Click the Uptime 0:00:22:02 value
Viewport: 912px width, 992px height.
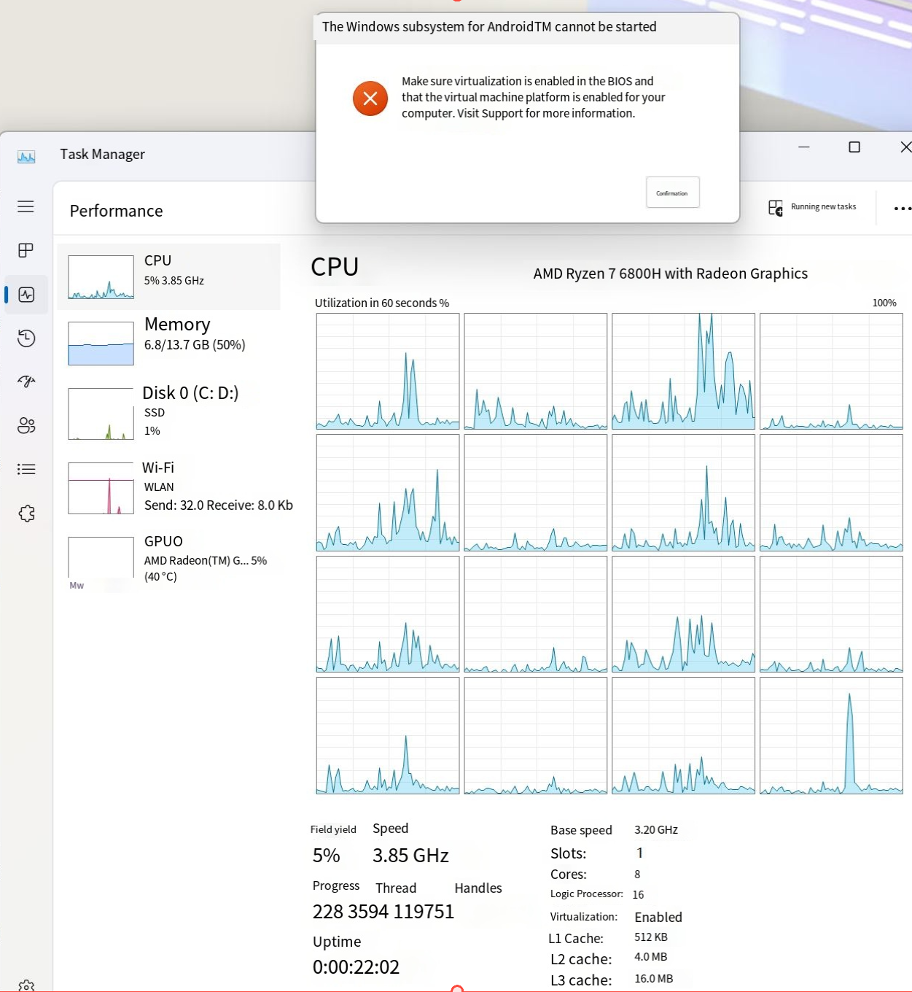click(356, 967)
